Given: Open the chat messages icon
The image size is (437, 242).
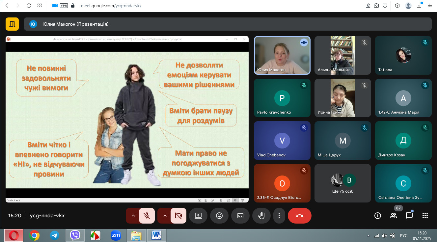Looking at the screenshot, I should tap(409, 216).
